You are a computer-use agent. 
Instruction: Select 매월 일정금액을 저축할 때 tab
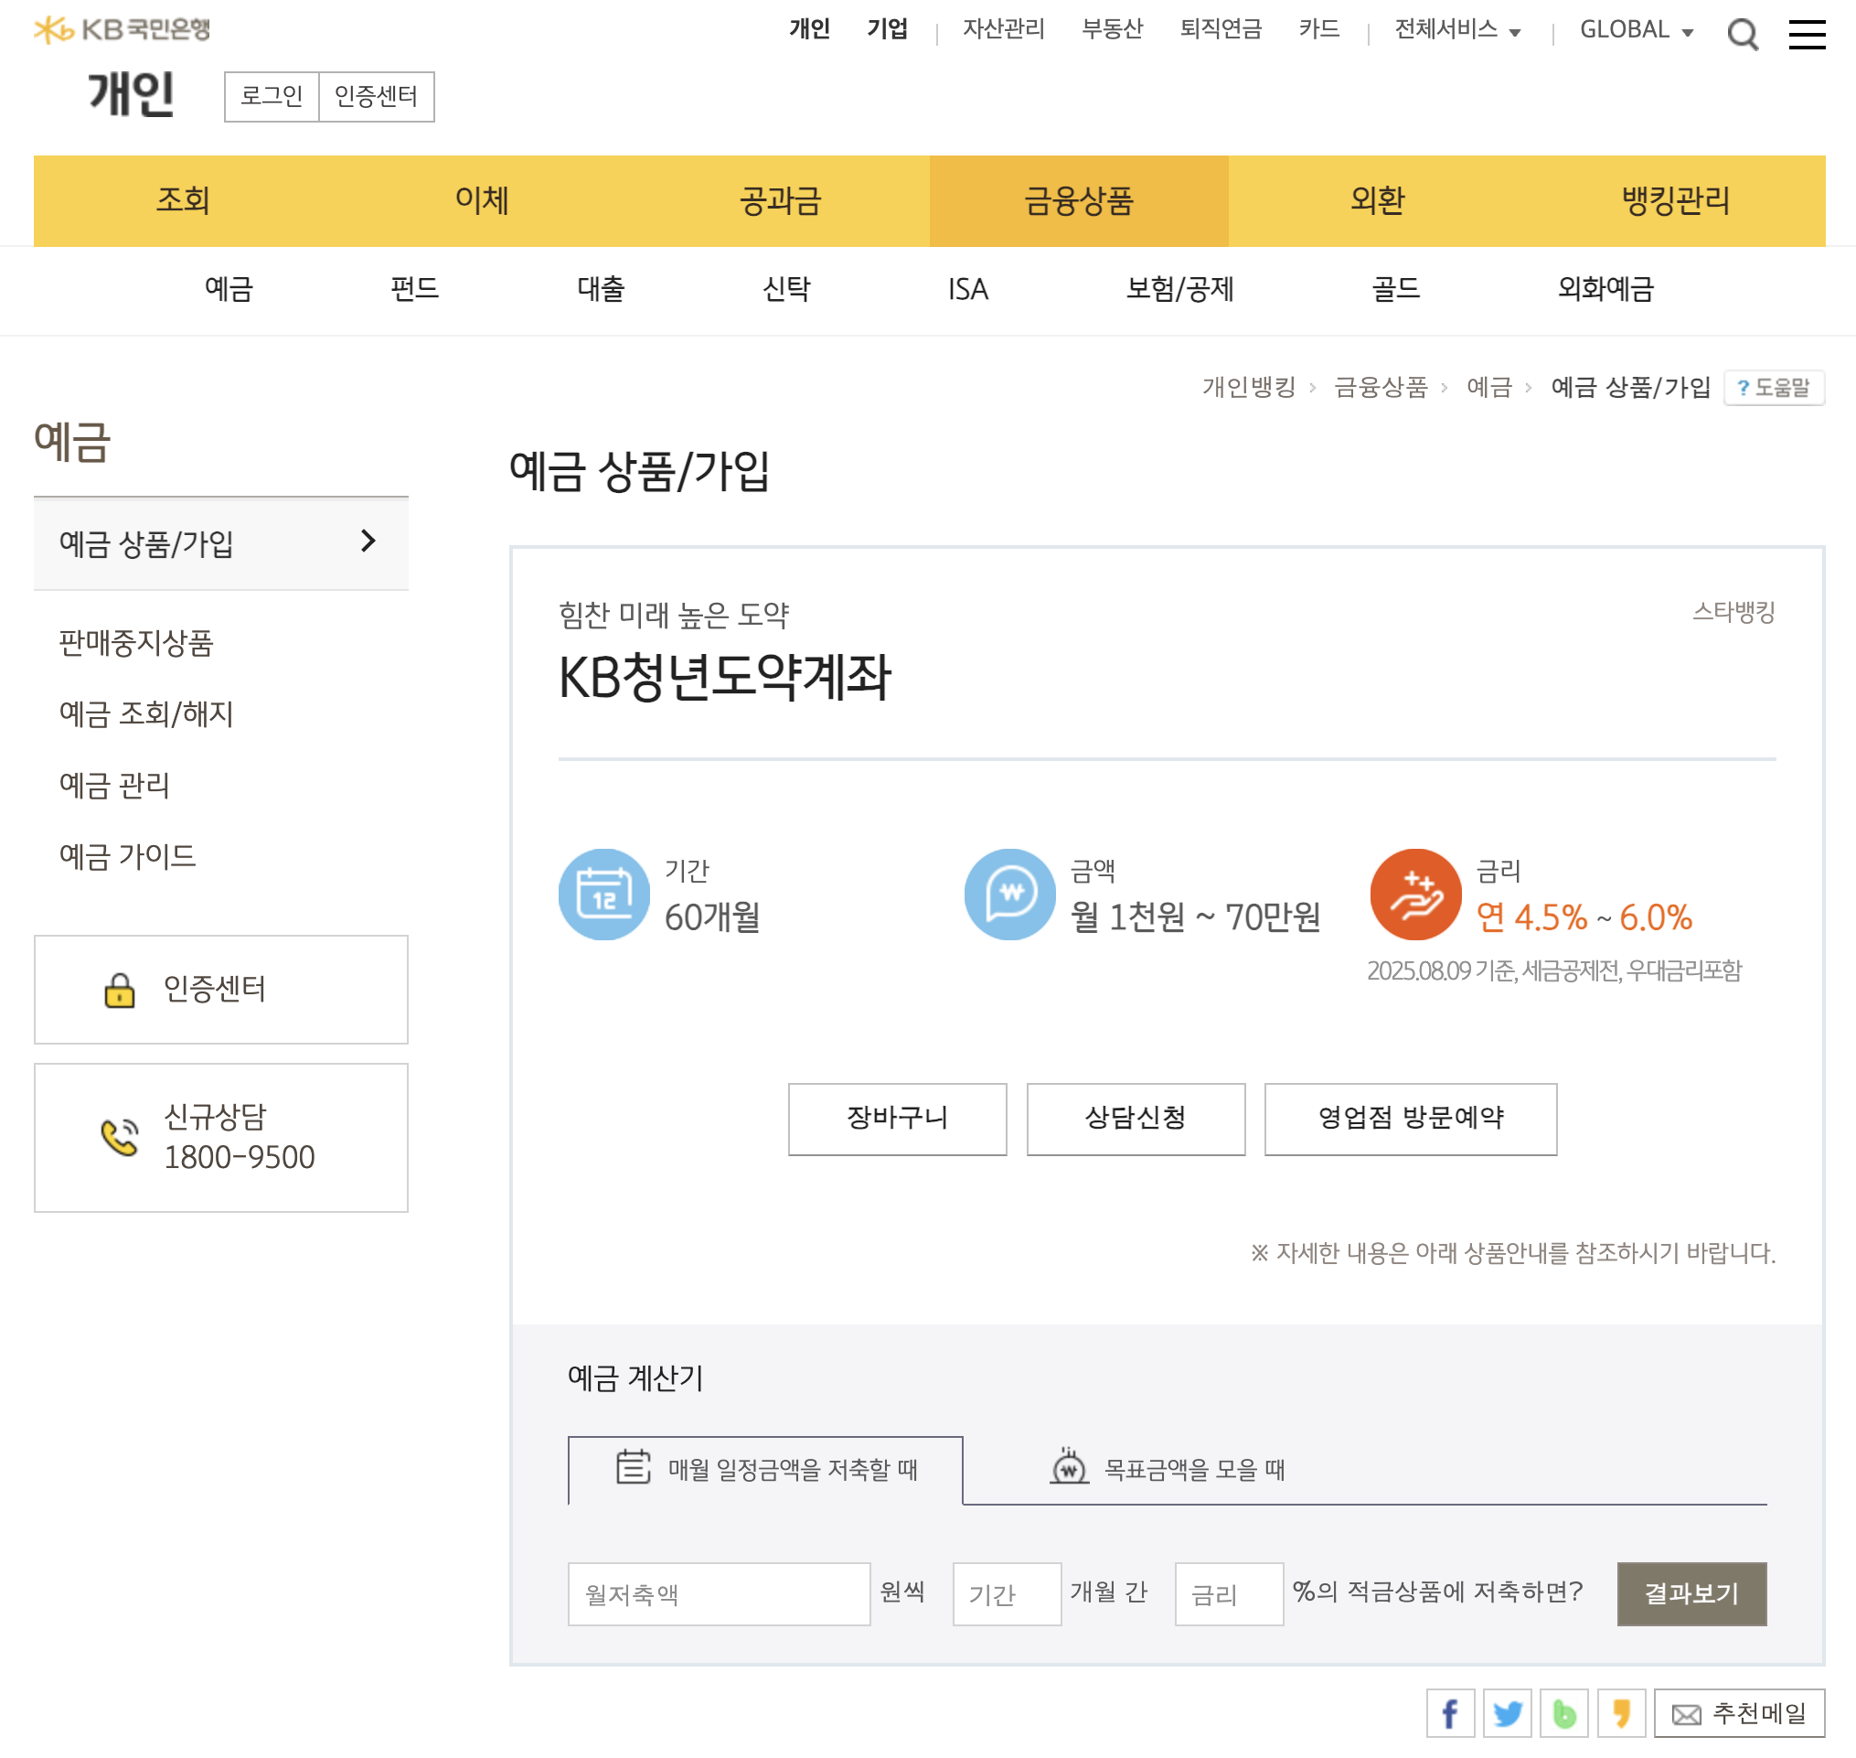click(764, 1468)
